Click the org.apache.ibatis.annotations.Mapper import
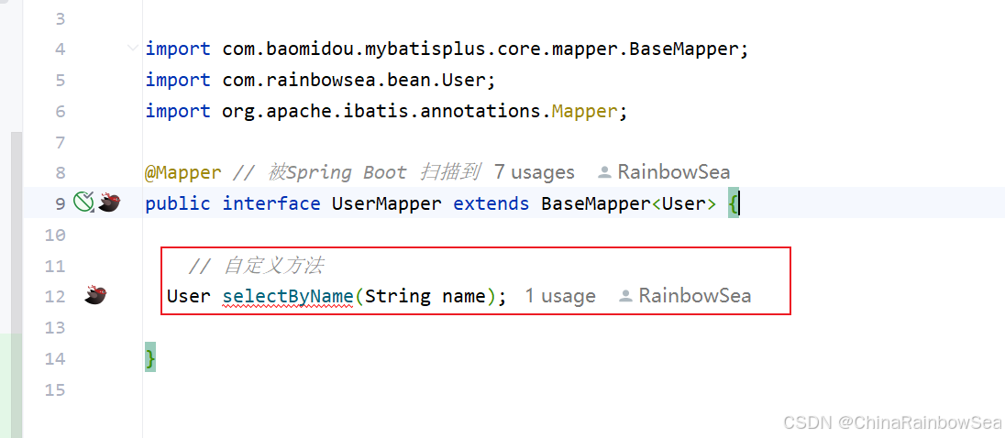This screenshot has width=1005, height=438. 386,112
